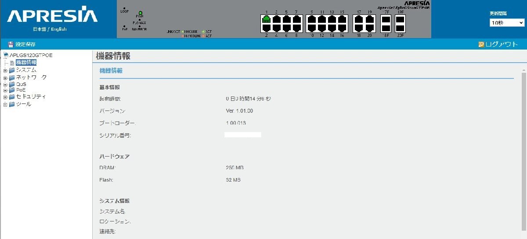Click SFP slot 17F on the panel
The width and height of the screenshot is (527, 239).
pos(386,19)
